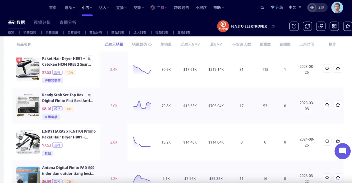Click 规格 button for INDYTIARAS x FINITO
This screenshot has width=352, height=183.
pos(57,145)
